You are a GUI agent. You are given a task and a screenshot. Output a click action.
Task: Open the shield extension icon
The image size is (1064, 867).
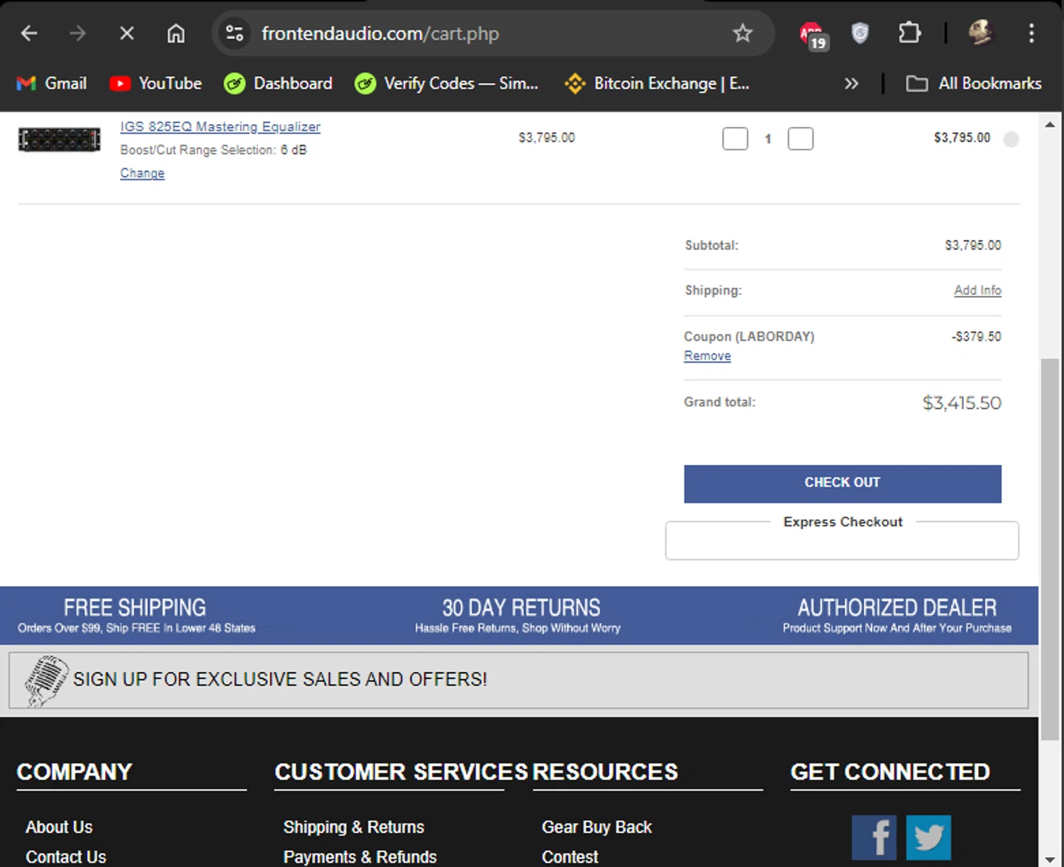[x=860, y=33]
